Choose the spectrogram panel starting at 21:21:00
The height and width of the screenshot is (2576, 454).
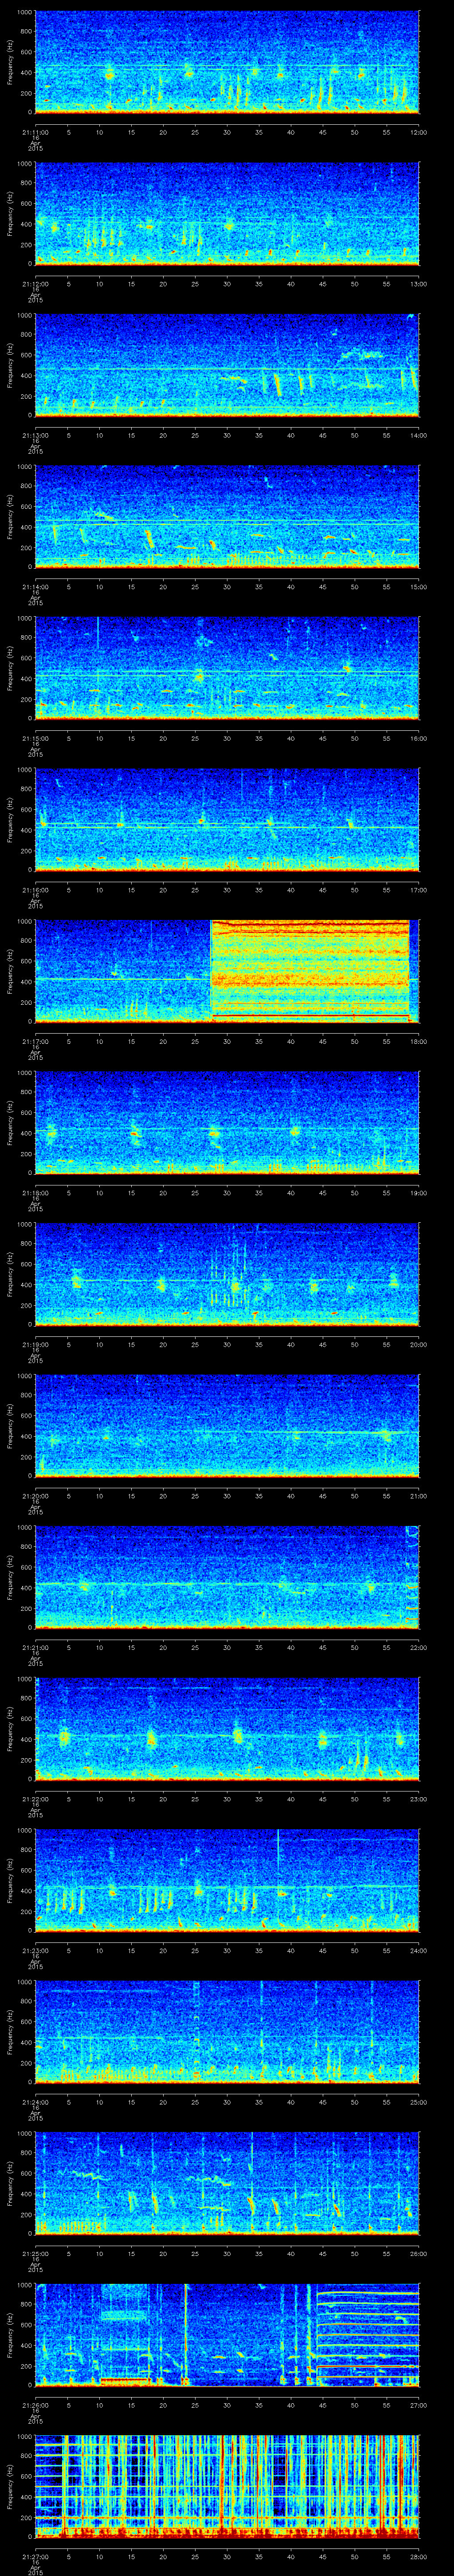(x=227, y=1577)
